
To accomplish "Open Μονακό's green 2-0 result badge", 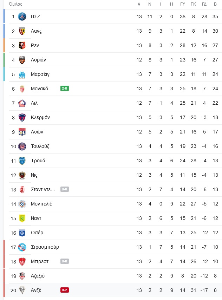I will (65, 89).
